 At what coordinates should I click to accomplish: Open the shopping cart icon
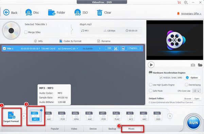coord(179,2)
